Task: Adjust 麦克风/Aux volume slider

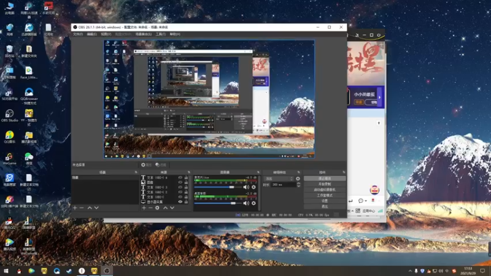Action: (218, 187)
